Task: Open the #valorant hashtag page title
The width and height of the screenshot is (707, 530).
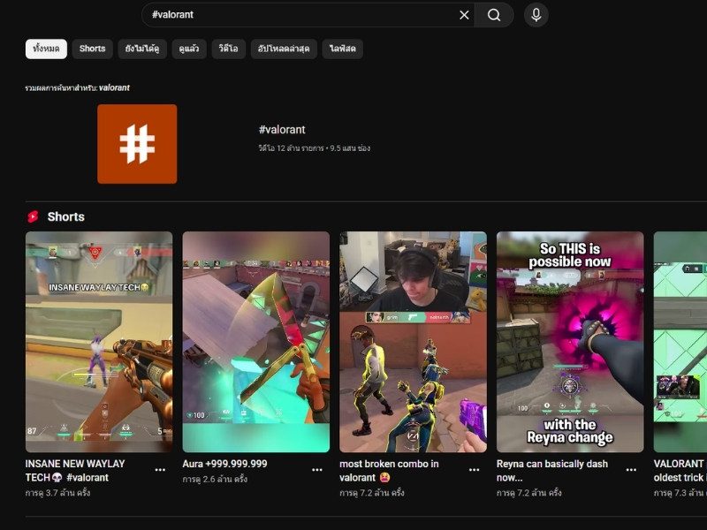Action: [x=282, y=130]
